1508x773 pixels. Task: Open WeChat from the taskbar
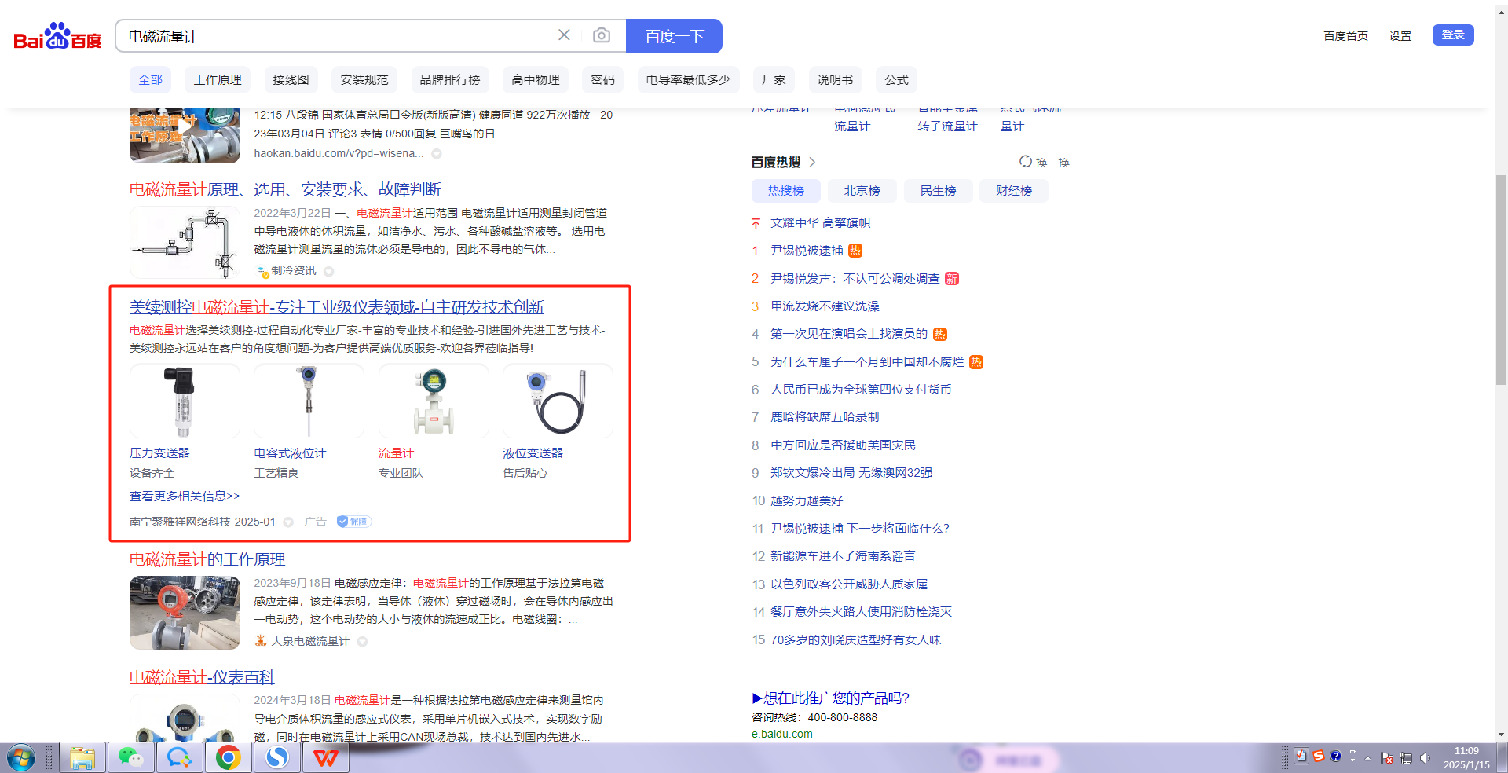click(130, 758)
